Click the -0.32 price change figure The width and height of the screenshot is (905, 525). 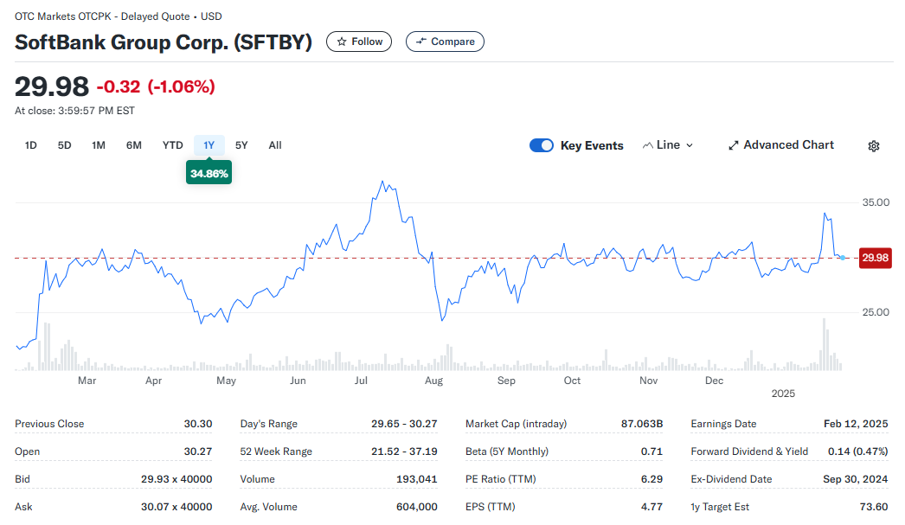click(119, 86)
